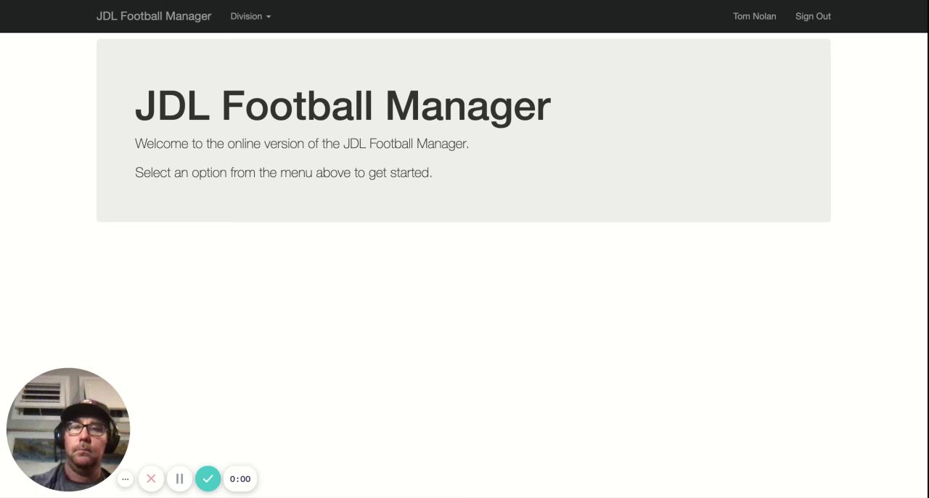The height and width of the screenshot is (498, 929).
Task: Cancel the recording with the red X
Action: pyautogui.click(x=151, y=479)
